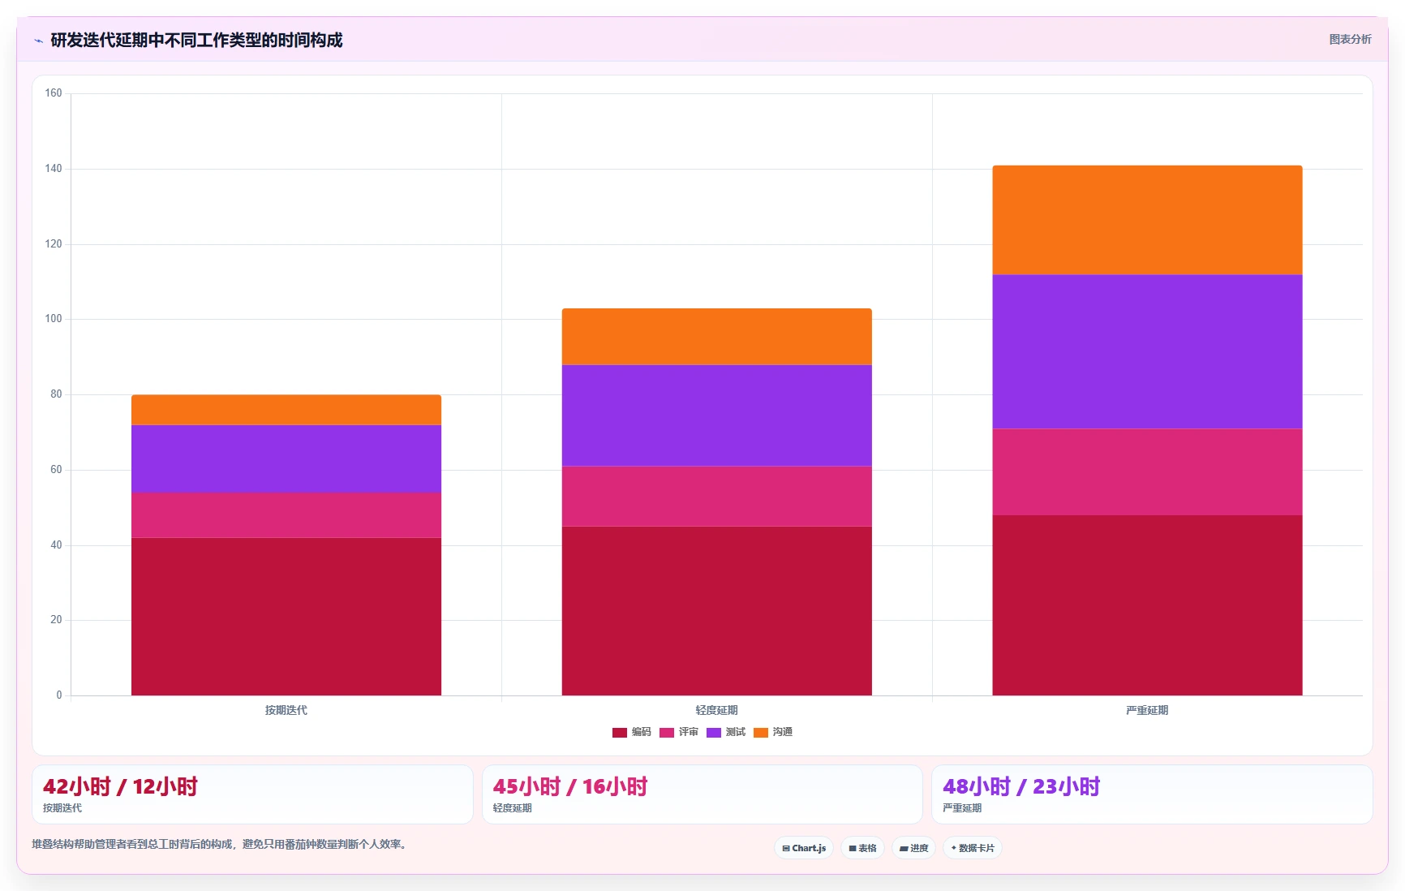The image size is (1405, 891).
Task: Click the 测试 legend color swatch
Action: coord(714,733)
